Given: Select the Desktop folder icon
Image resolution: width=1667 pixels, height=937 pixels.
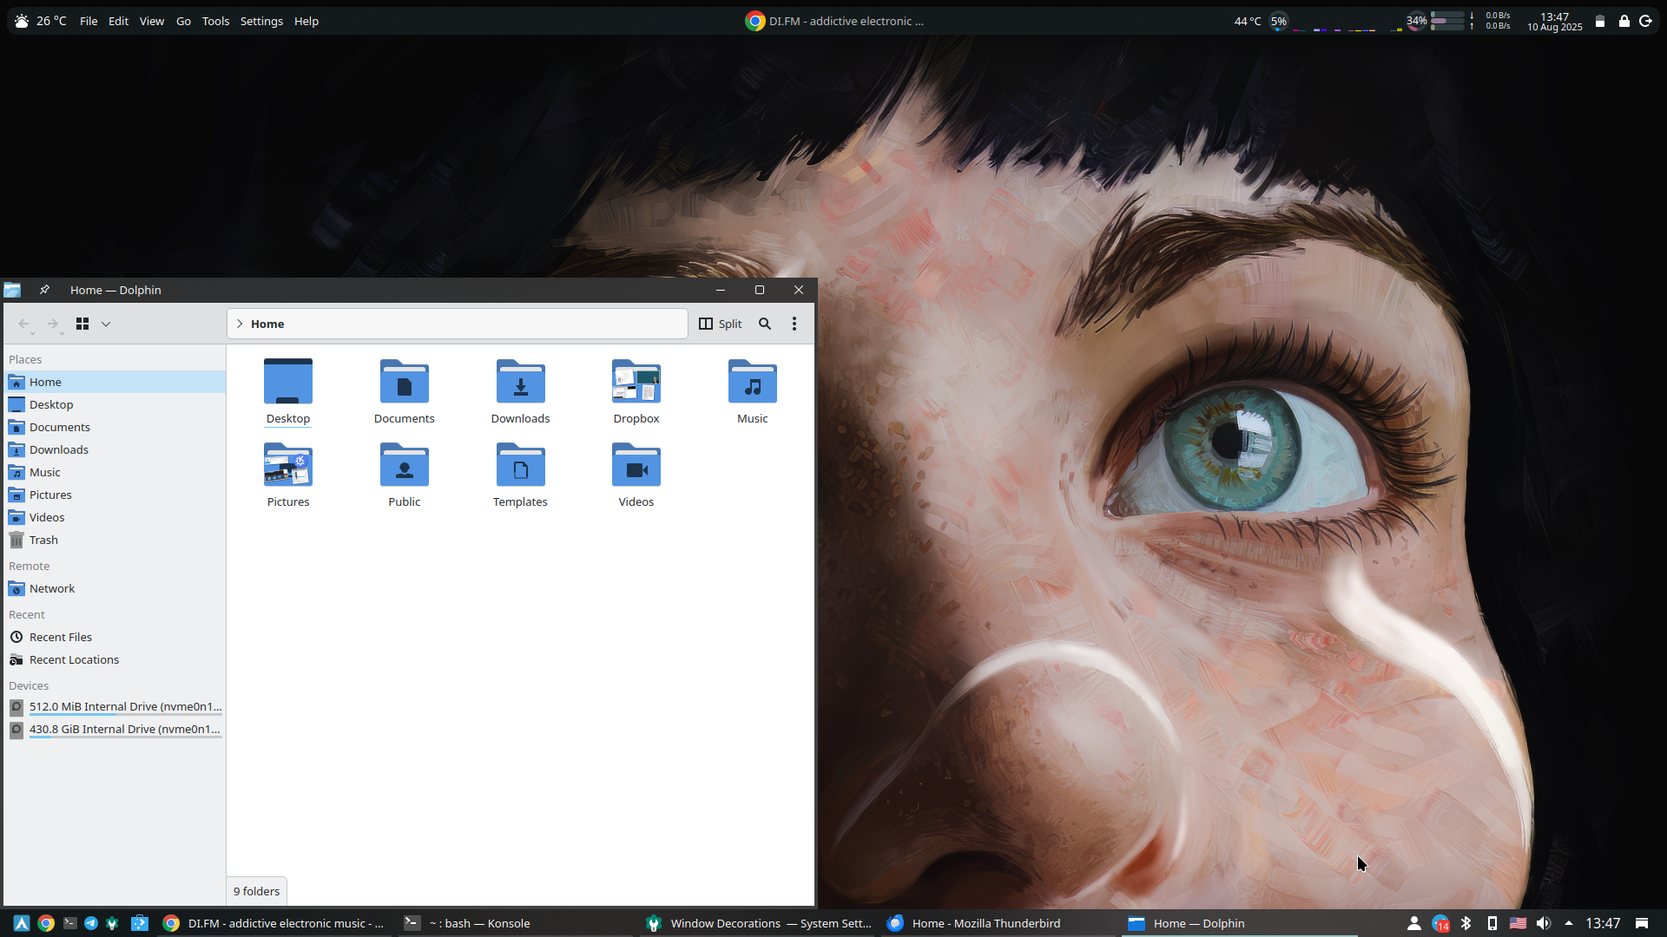Looking at the screenshot, I should tap(288, 382).
